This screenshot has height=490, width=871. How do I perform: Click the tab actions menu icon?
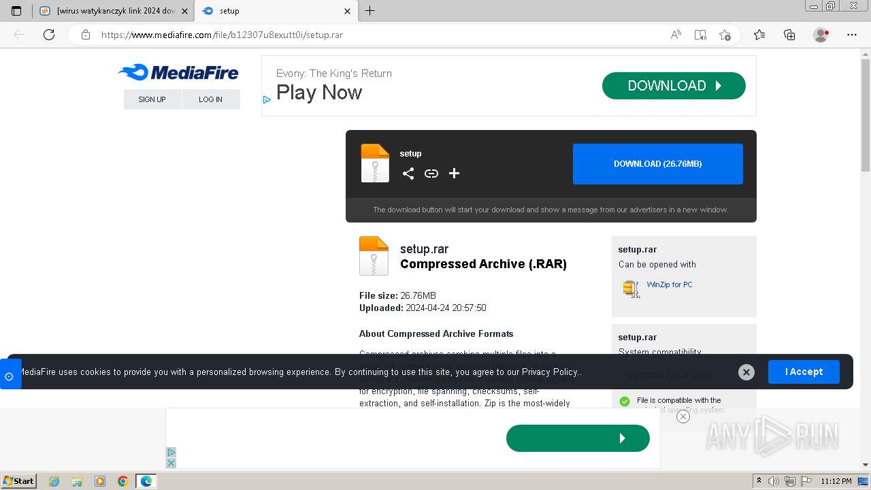[16, 11]
